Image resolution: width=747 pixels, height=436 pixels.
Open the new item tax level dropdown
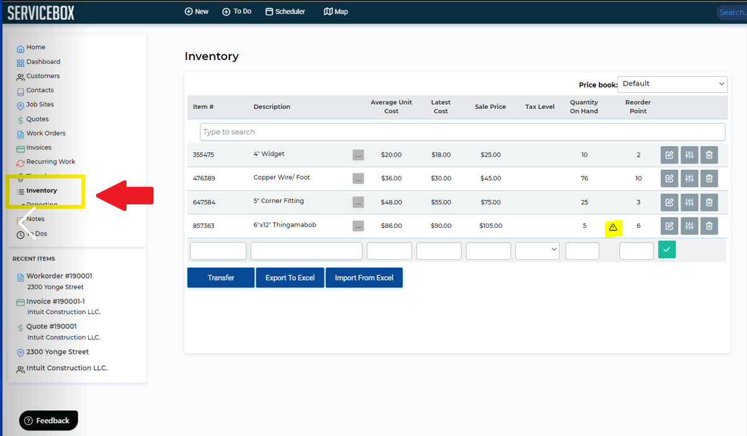537,251
